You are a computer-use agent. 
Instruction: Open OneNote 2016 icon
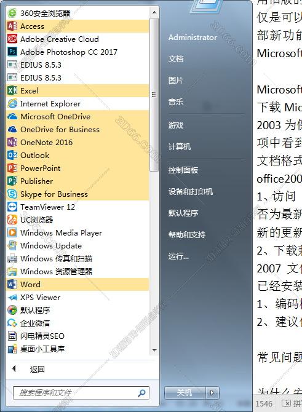(x=12, y=142)
